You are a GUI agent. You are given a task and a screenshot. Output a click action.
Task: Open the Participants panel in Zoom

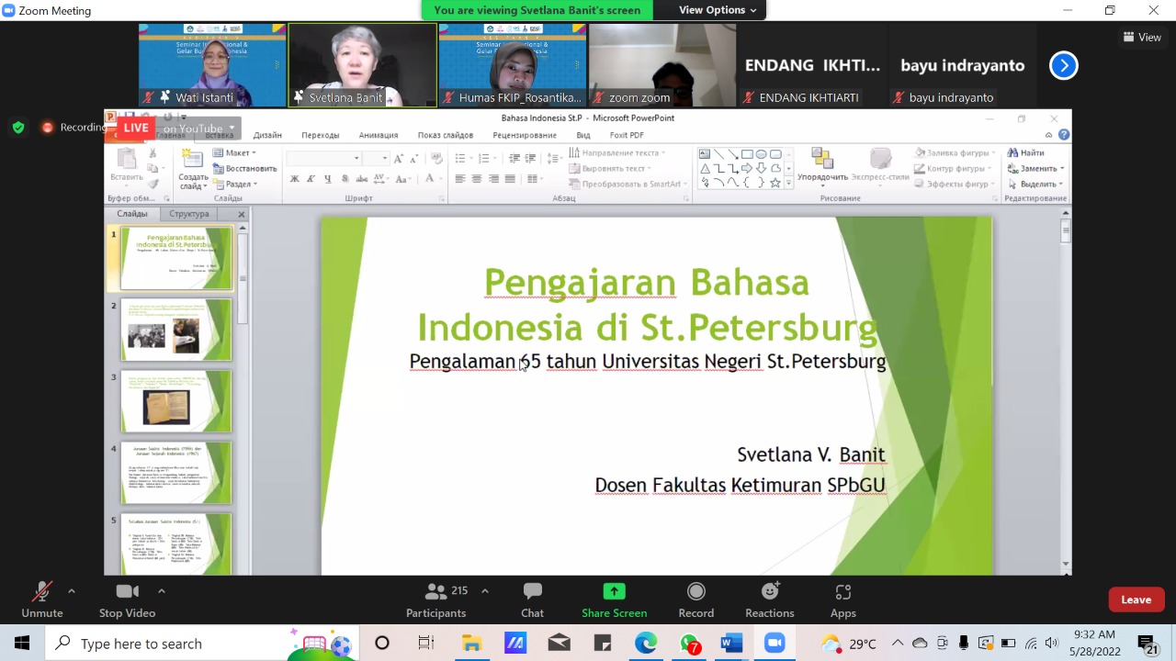tap(436, 600)
